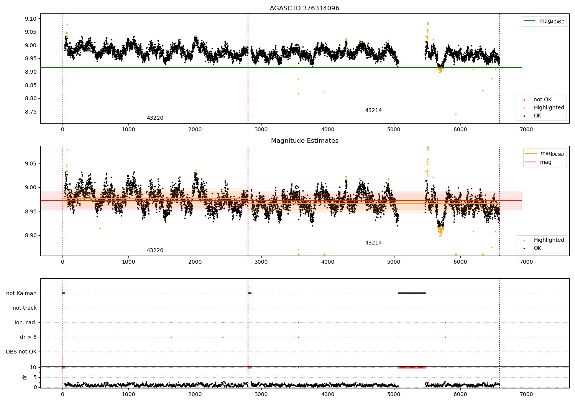Click the lowest orange outlier near 5900 in top plot

[456, 114]
